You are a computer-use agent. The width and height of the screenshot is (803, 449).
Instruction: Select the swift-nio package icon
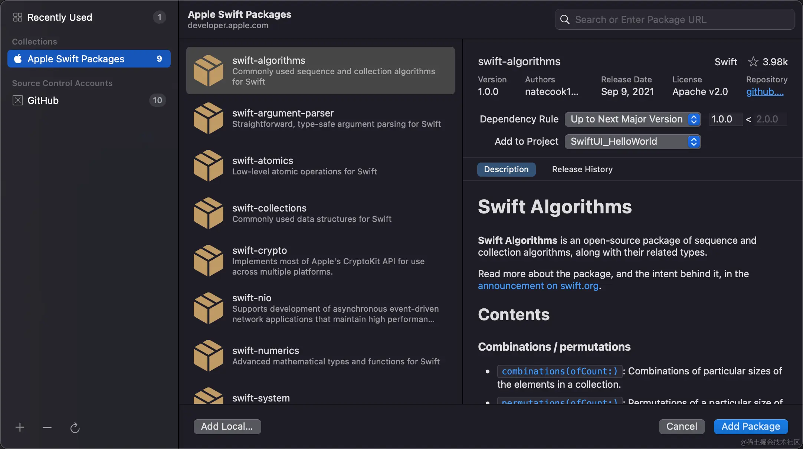[x=208, y=308]
